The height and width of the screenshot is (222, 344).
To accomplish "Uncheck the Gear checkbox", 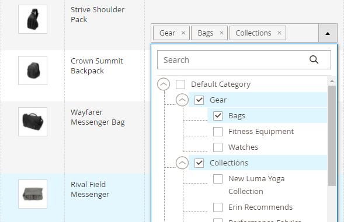I will [x=199, y=100].
